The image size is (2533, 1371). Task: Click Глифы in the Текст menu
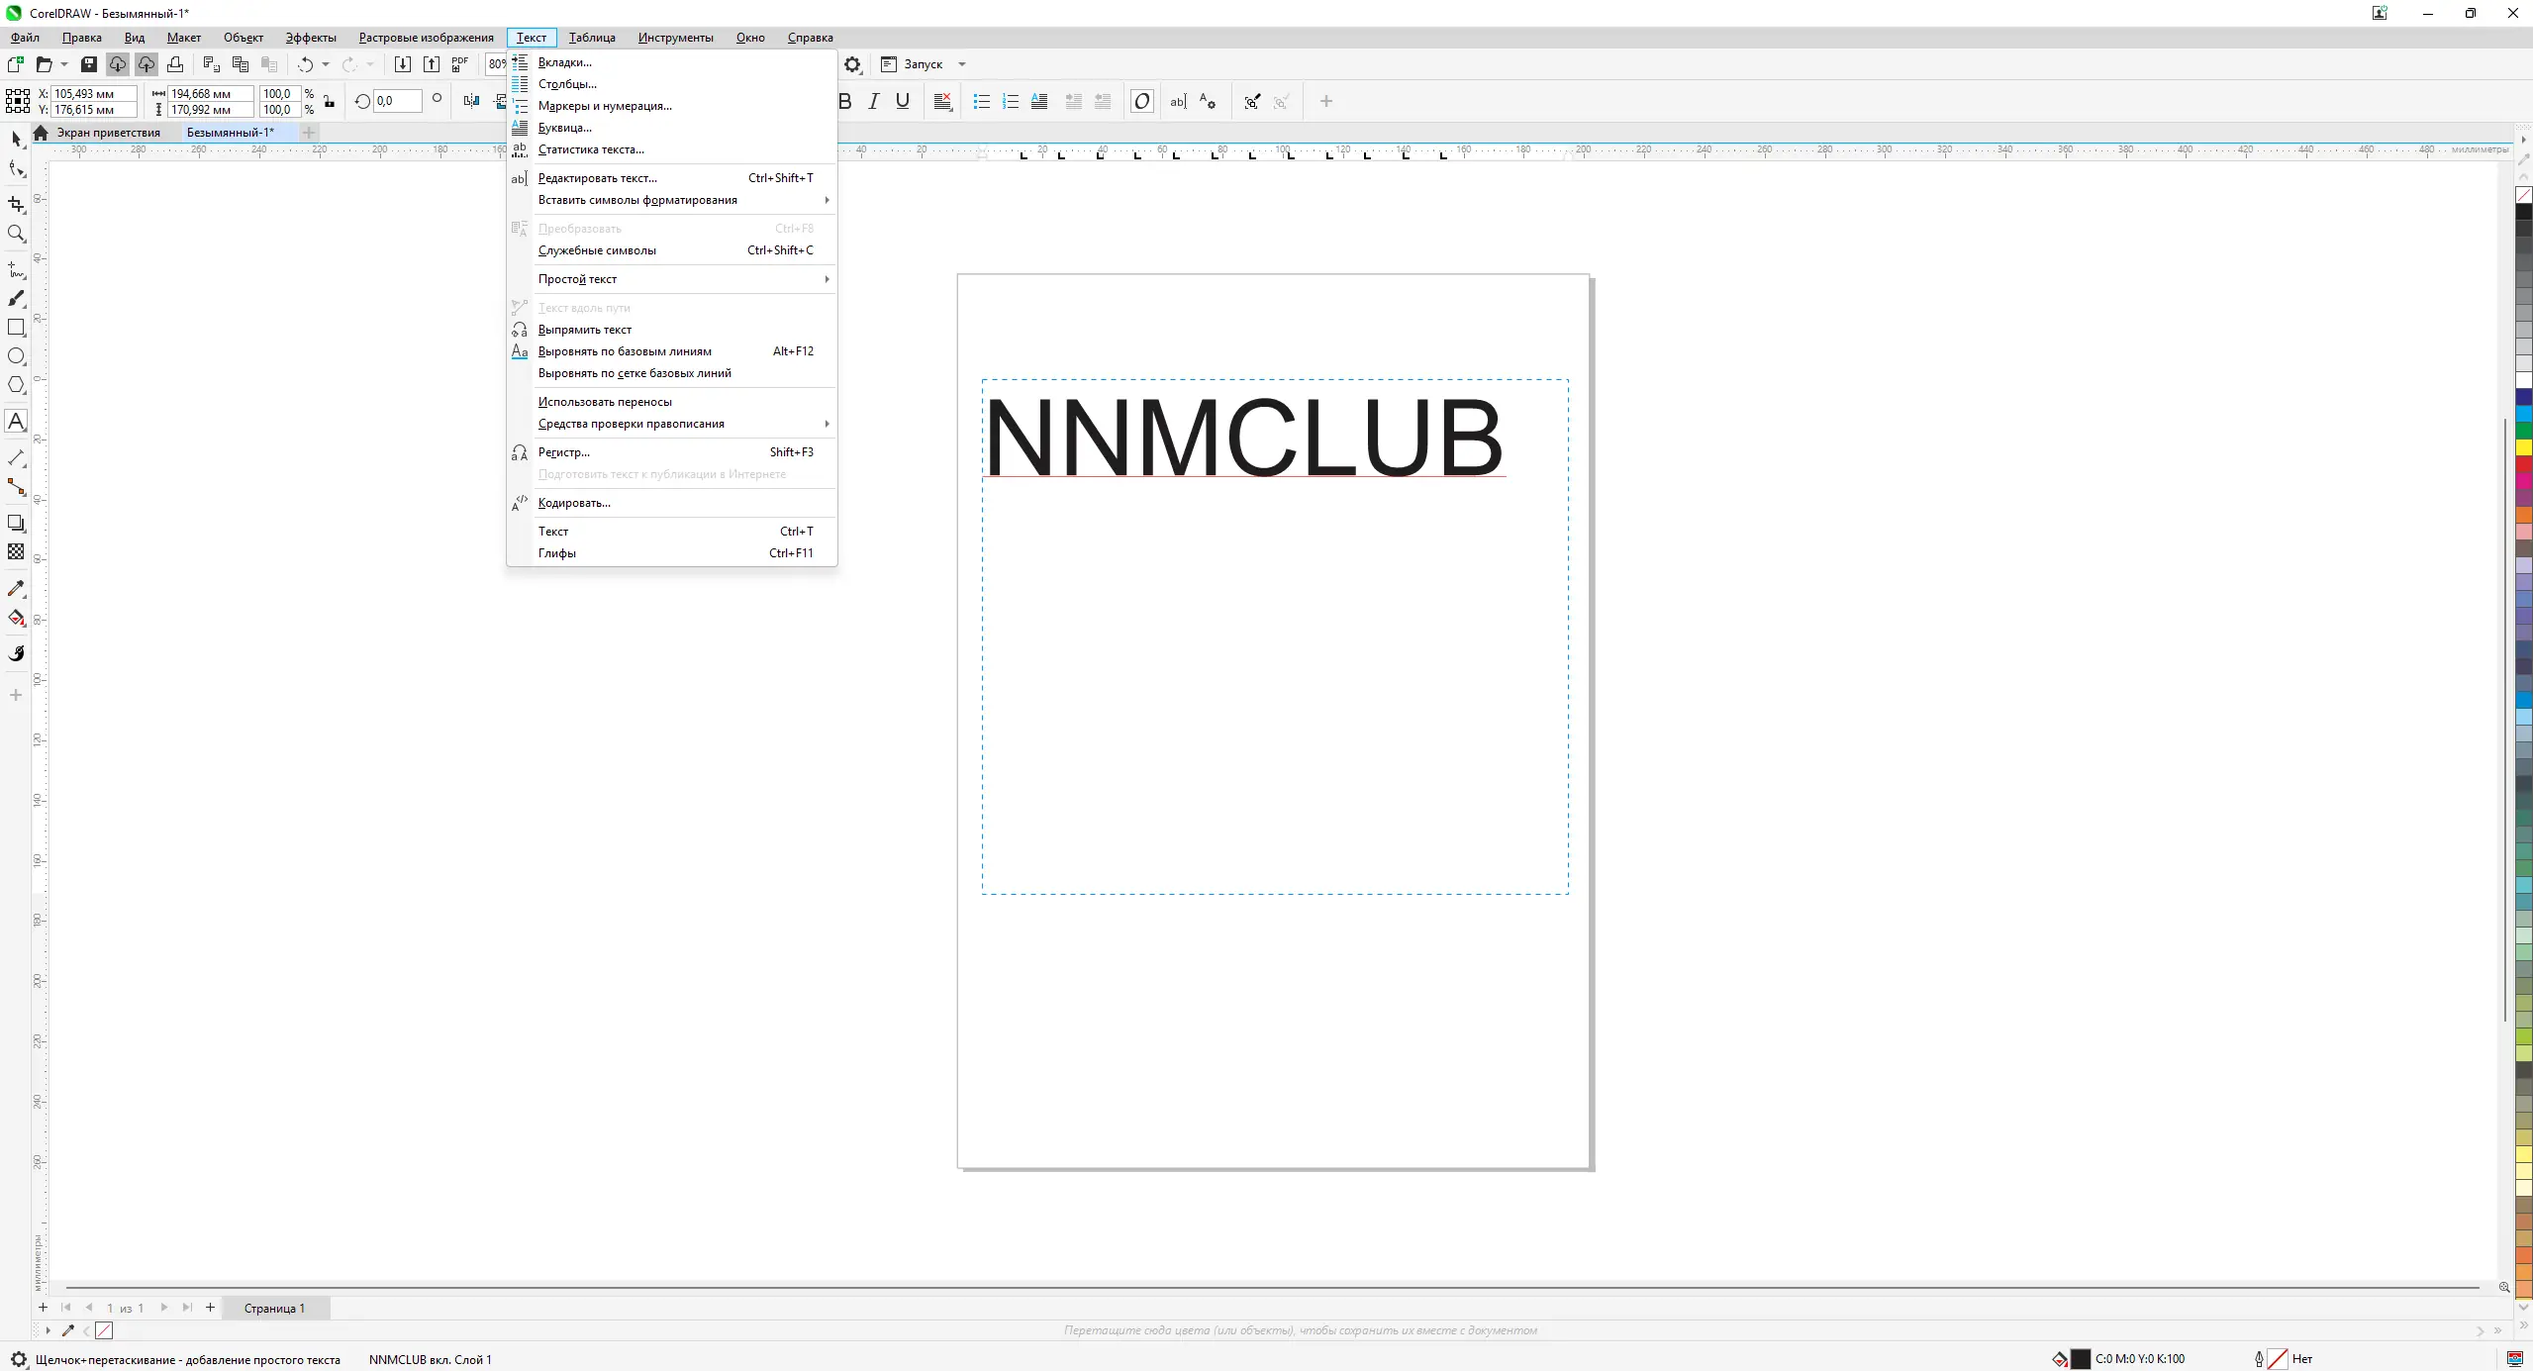558,552
